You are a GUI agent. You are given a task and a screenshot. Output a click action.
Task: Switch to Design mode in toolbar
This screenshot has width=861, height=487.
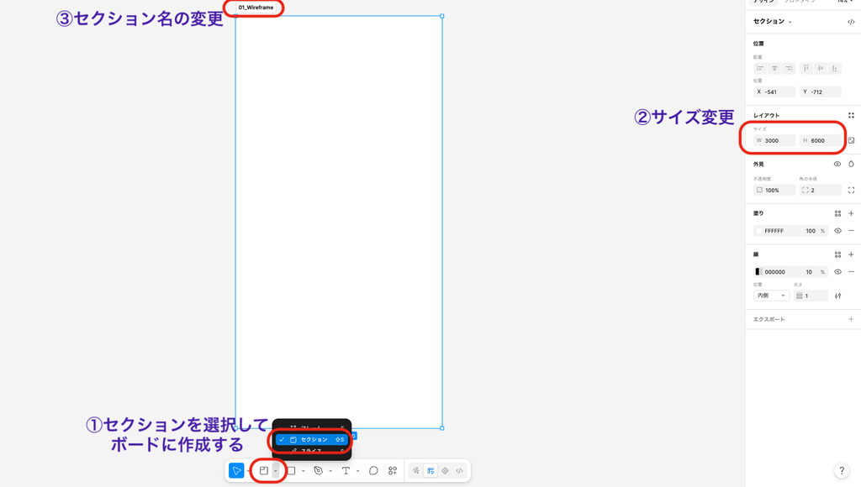[x=430, y=470]
